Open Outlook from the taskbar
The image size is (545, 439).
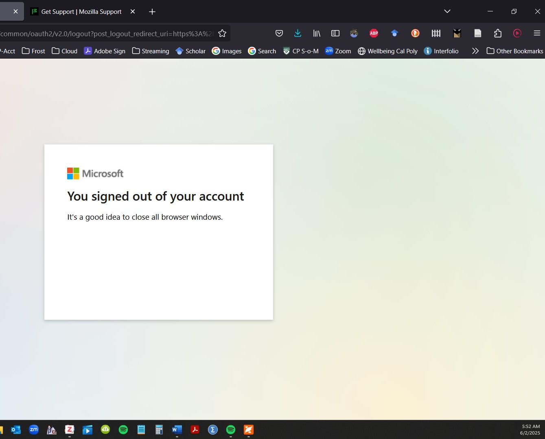tap(16, 430)
